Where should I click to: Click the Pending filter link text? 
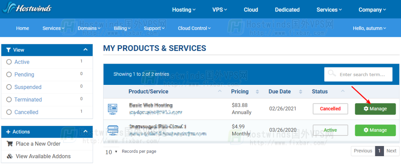pyautogui.click(x=24, y=74)
